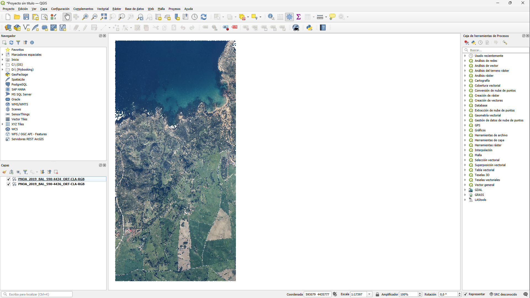This screenshot has width=530, height=298.
Task: Expand the Análisis ráster toolbox group
Action: pyautogui.click(x=465, y=76)
